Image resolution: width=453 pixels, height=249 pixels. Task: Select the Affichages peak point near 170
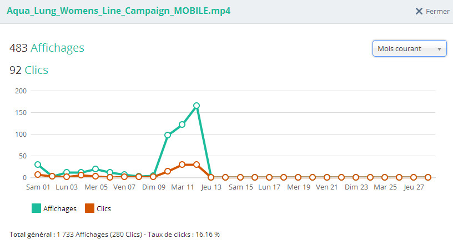point(197,106)
